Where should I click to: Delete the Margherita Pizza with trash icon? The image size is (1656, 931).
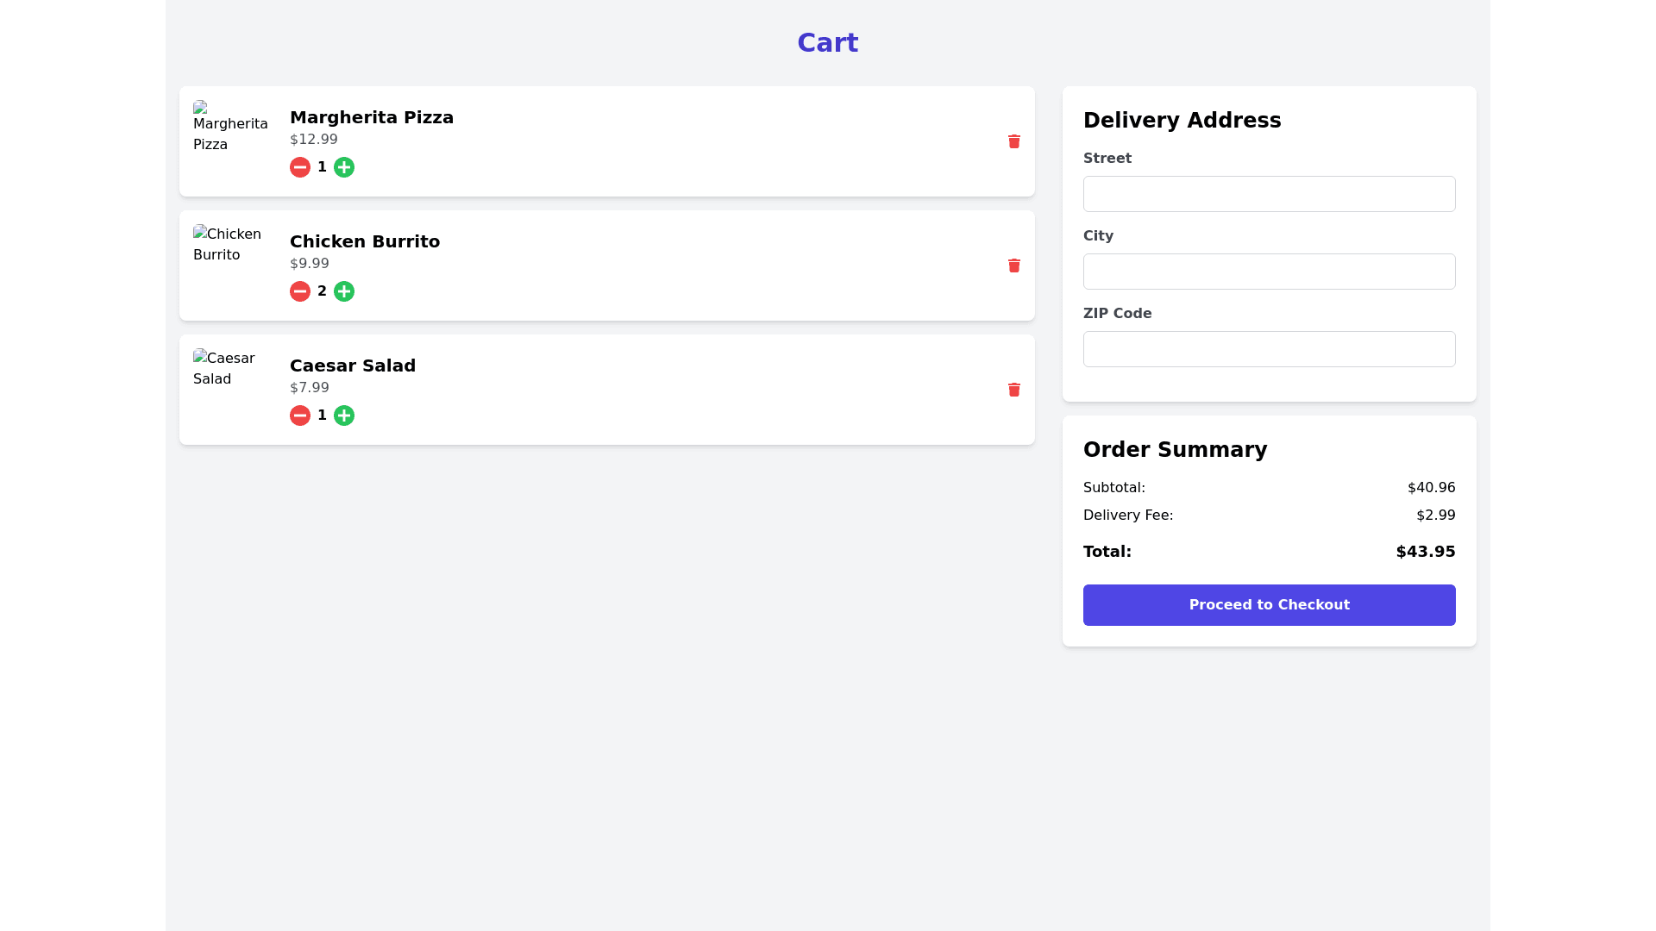1013,141
